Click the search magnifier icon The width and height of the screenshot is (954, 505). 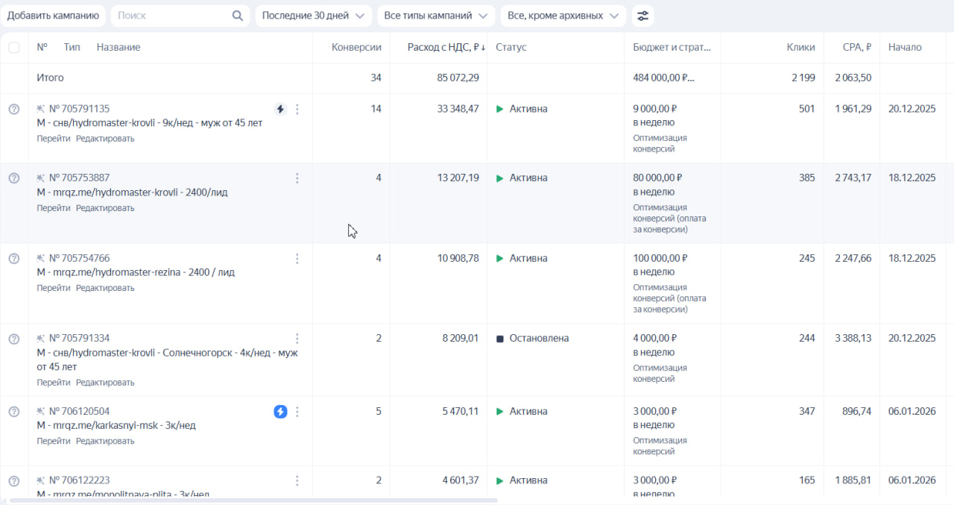(238, 16)
